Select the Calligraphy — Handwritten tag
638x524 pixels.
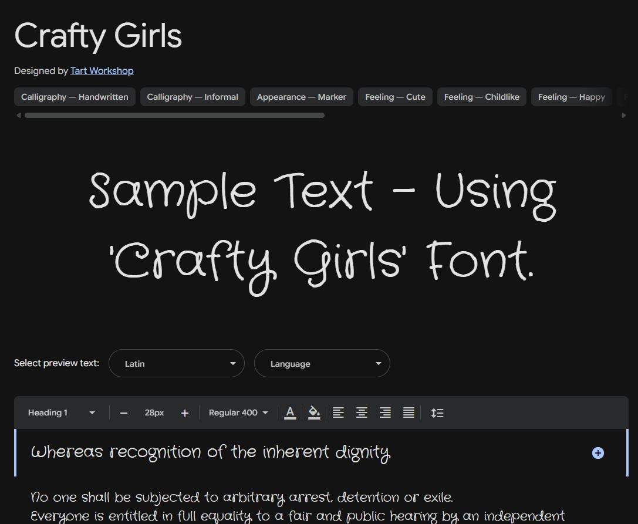[75, 97]
